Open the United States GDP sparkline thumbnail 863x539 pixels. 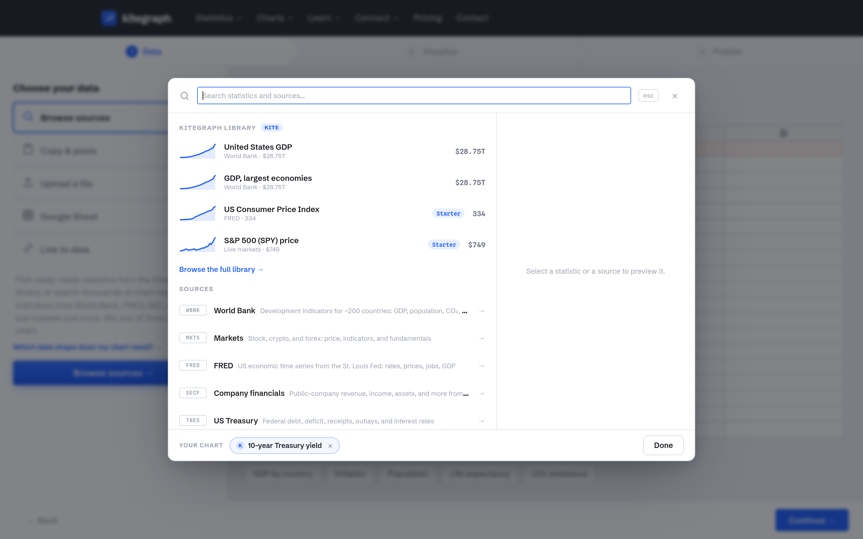(x=197, y=151)
